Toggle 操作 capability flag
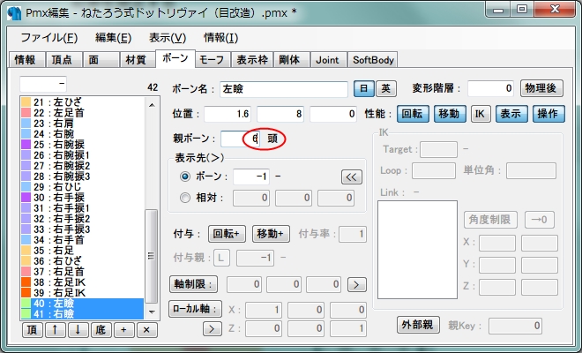This screenshot has height=353, width=582. click(548, 114)
